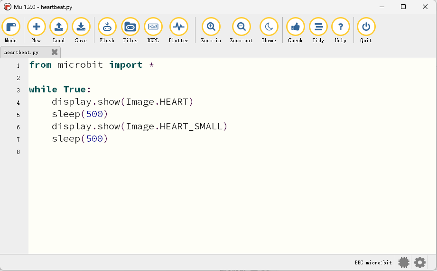
Task: Open Help documentation
Action: [x=340, y=30]
